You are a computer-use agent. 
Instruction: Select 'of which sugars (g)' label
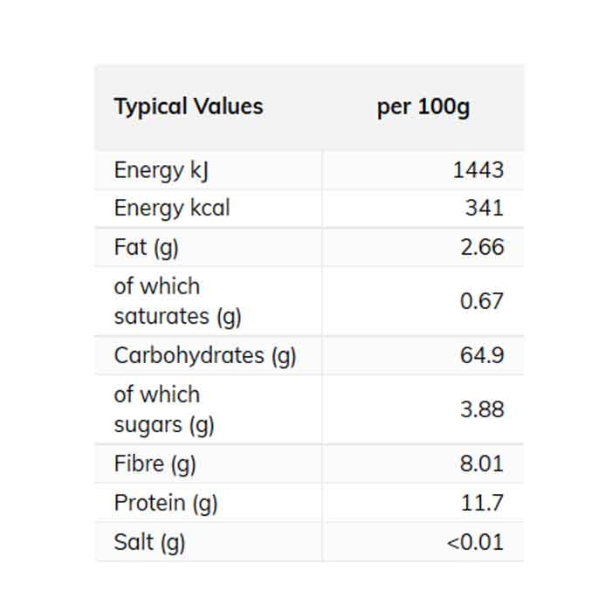pos(164,409)
